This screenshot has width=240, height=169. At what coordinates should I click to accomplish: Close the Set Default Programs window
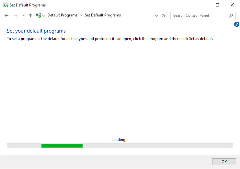[x=232, y=5]
